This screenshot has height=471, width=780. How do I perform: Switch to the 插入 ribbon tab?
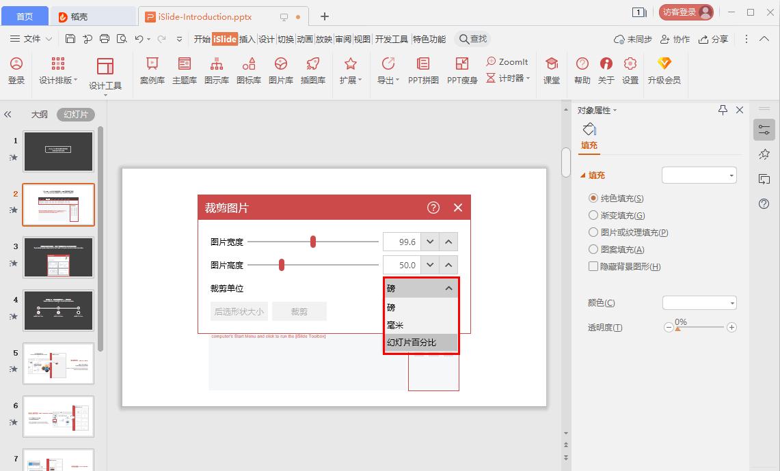tap(247, 39)
